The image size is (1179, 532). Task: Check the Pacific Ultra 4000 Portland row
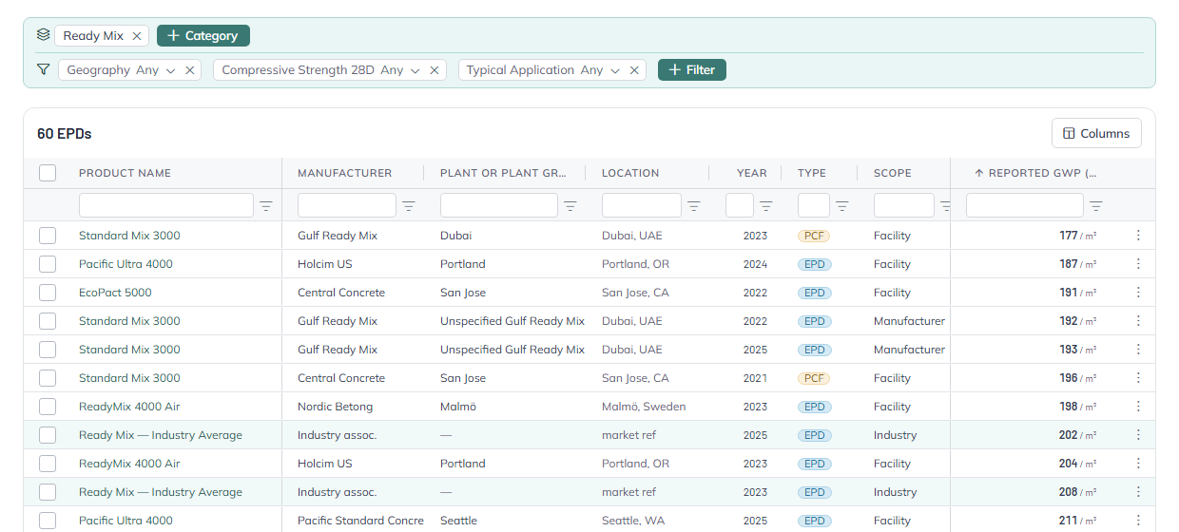tap(48, 264)
